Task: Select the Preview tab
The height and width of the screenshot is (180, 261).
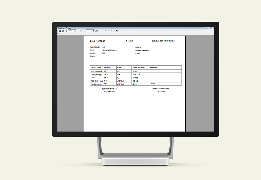Action: pyautogui.click(x=59, y=34)
